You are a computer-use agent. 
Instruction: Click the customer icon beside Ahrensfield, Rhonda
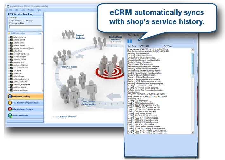click(12, 54)
